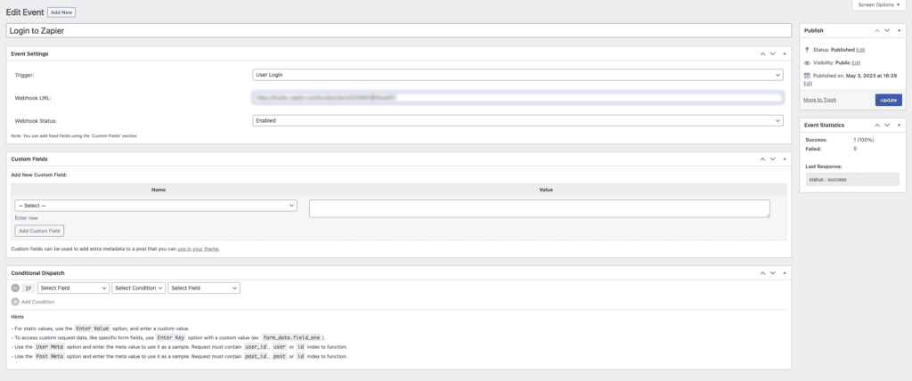The height and width of the screenshot is (381, 912).
Task: Open the Webhook Status dropdown
Action: point(517,120)
